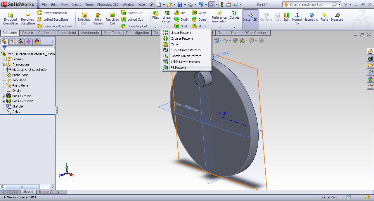The image size is (374, 201).
Task: Click the Search Knowledge Base field
Action: (x=310, y=5)
